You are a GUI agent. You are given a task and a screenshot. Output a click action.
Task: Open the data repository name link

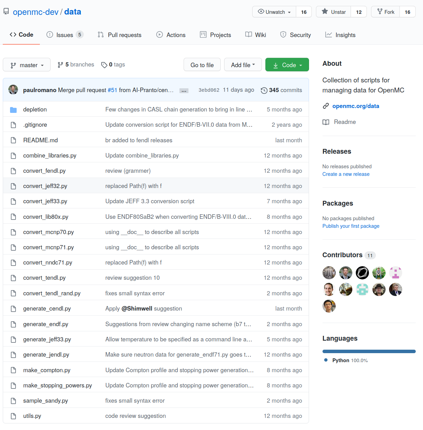tap(73, 12)
